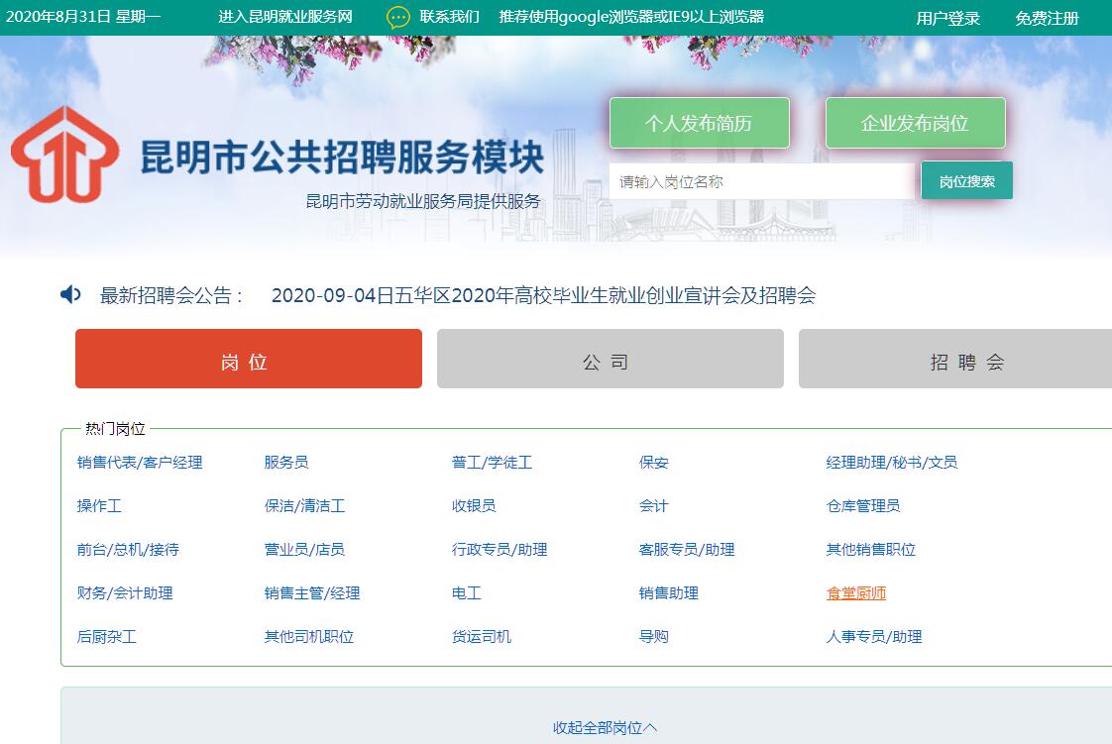
Task: Choose the 会计 job category
Action: [654, 506]
